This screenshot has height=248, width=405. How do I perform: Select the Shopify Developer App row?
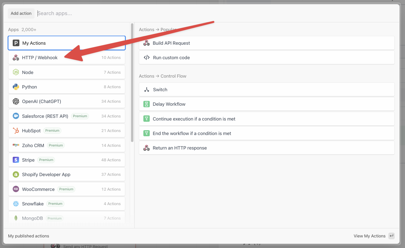click(67, 175)
